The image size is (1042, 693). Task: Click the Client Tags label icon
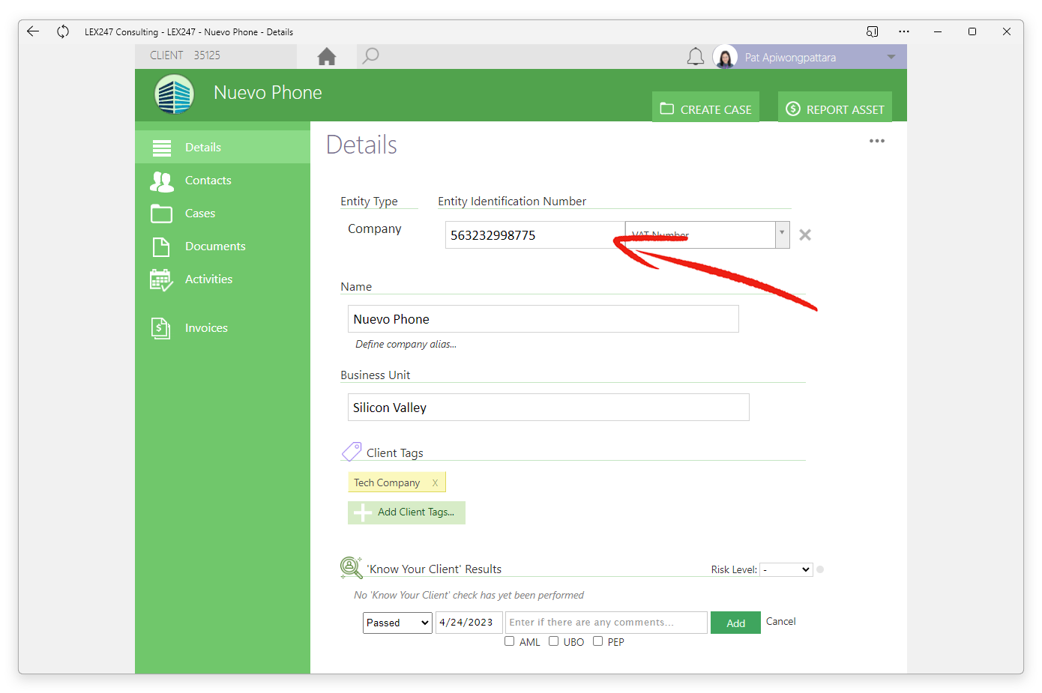pyautogui.click(x=352, y=452)
